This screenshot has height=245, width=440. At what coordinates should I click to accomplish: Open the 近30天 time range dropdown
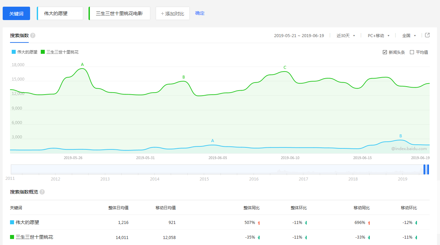coord(345,36)
